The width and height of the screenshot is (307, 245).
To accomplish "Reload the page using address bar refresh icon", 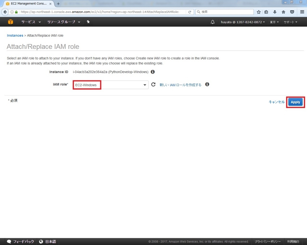I will [189, 12].
